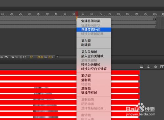
Task: Click frame 90 on the timeline ruler
Action: pyautogui.click(x=136, y=14)
